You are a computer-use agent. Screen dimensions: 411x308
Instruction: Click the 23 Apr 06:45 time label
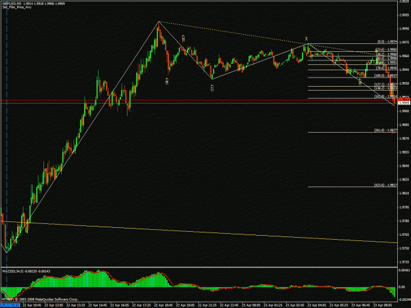click(x=360, y=305)
